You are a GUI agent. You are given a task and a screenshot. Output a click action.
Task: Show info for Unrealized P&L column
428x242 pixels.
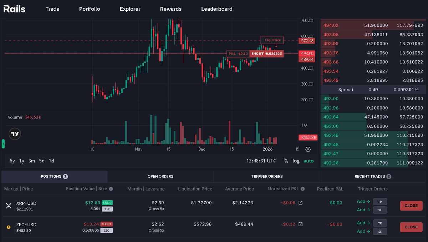(x=302, y=189)
